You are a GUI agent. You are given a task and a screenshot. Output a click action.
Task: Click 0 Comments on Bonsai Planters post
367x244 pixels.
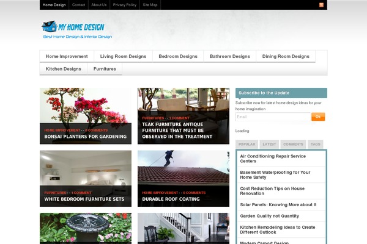(97, 131)
